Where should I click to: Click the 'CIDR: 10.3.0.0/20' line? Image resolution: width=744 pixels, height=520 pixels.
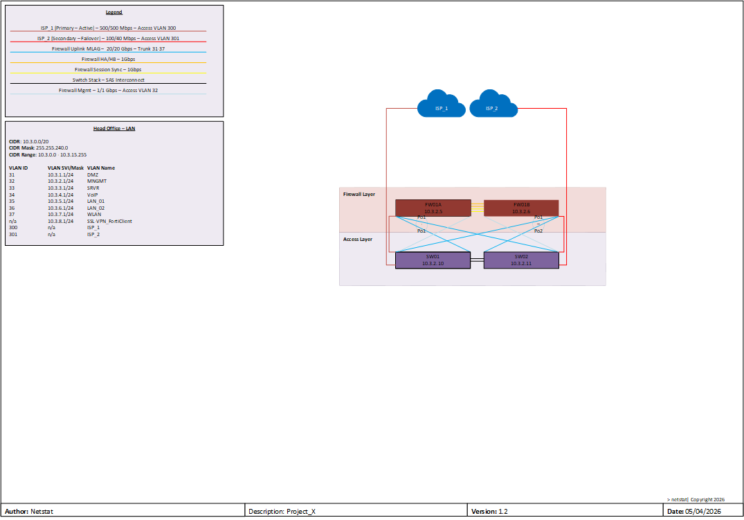[x=28, y=141]
